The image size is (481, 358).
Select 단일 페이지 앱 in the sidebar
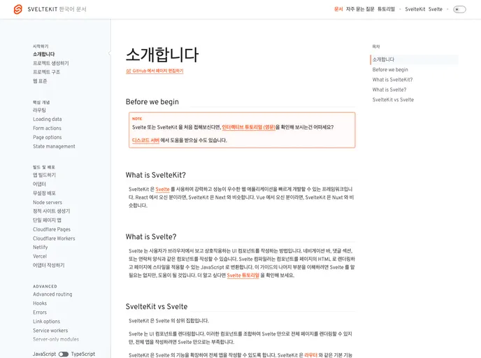[x=47, y=220]
